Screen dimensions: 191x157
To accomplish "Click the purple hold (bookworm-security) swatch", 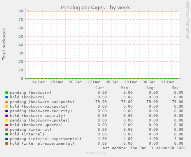I will [x=7, y=116].
